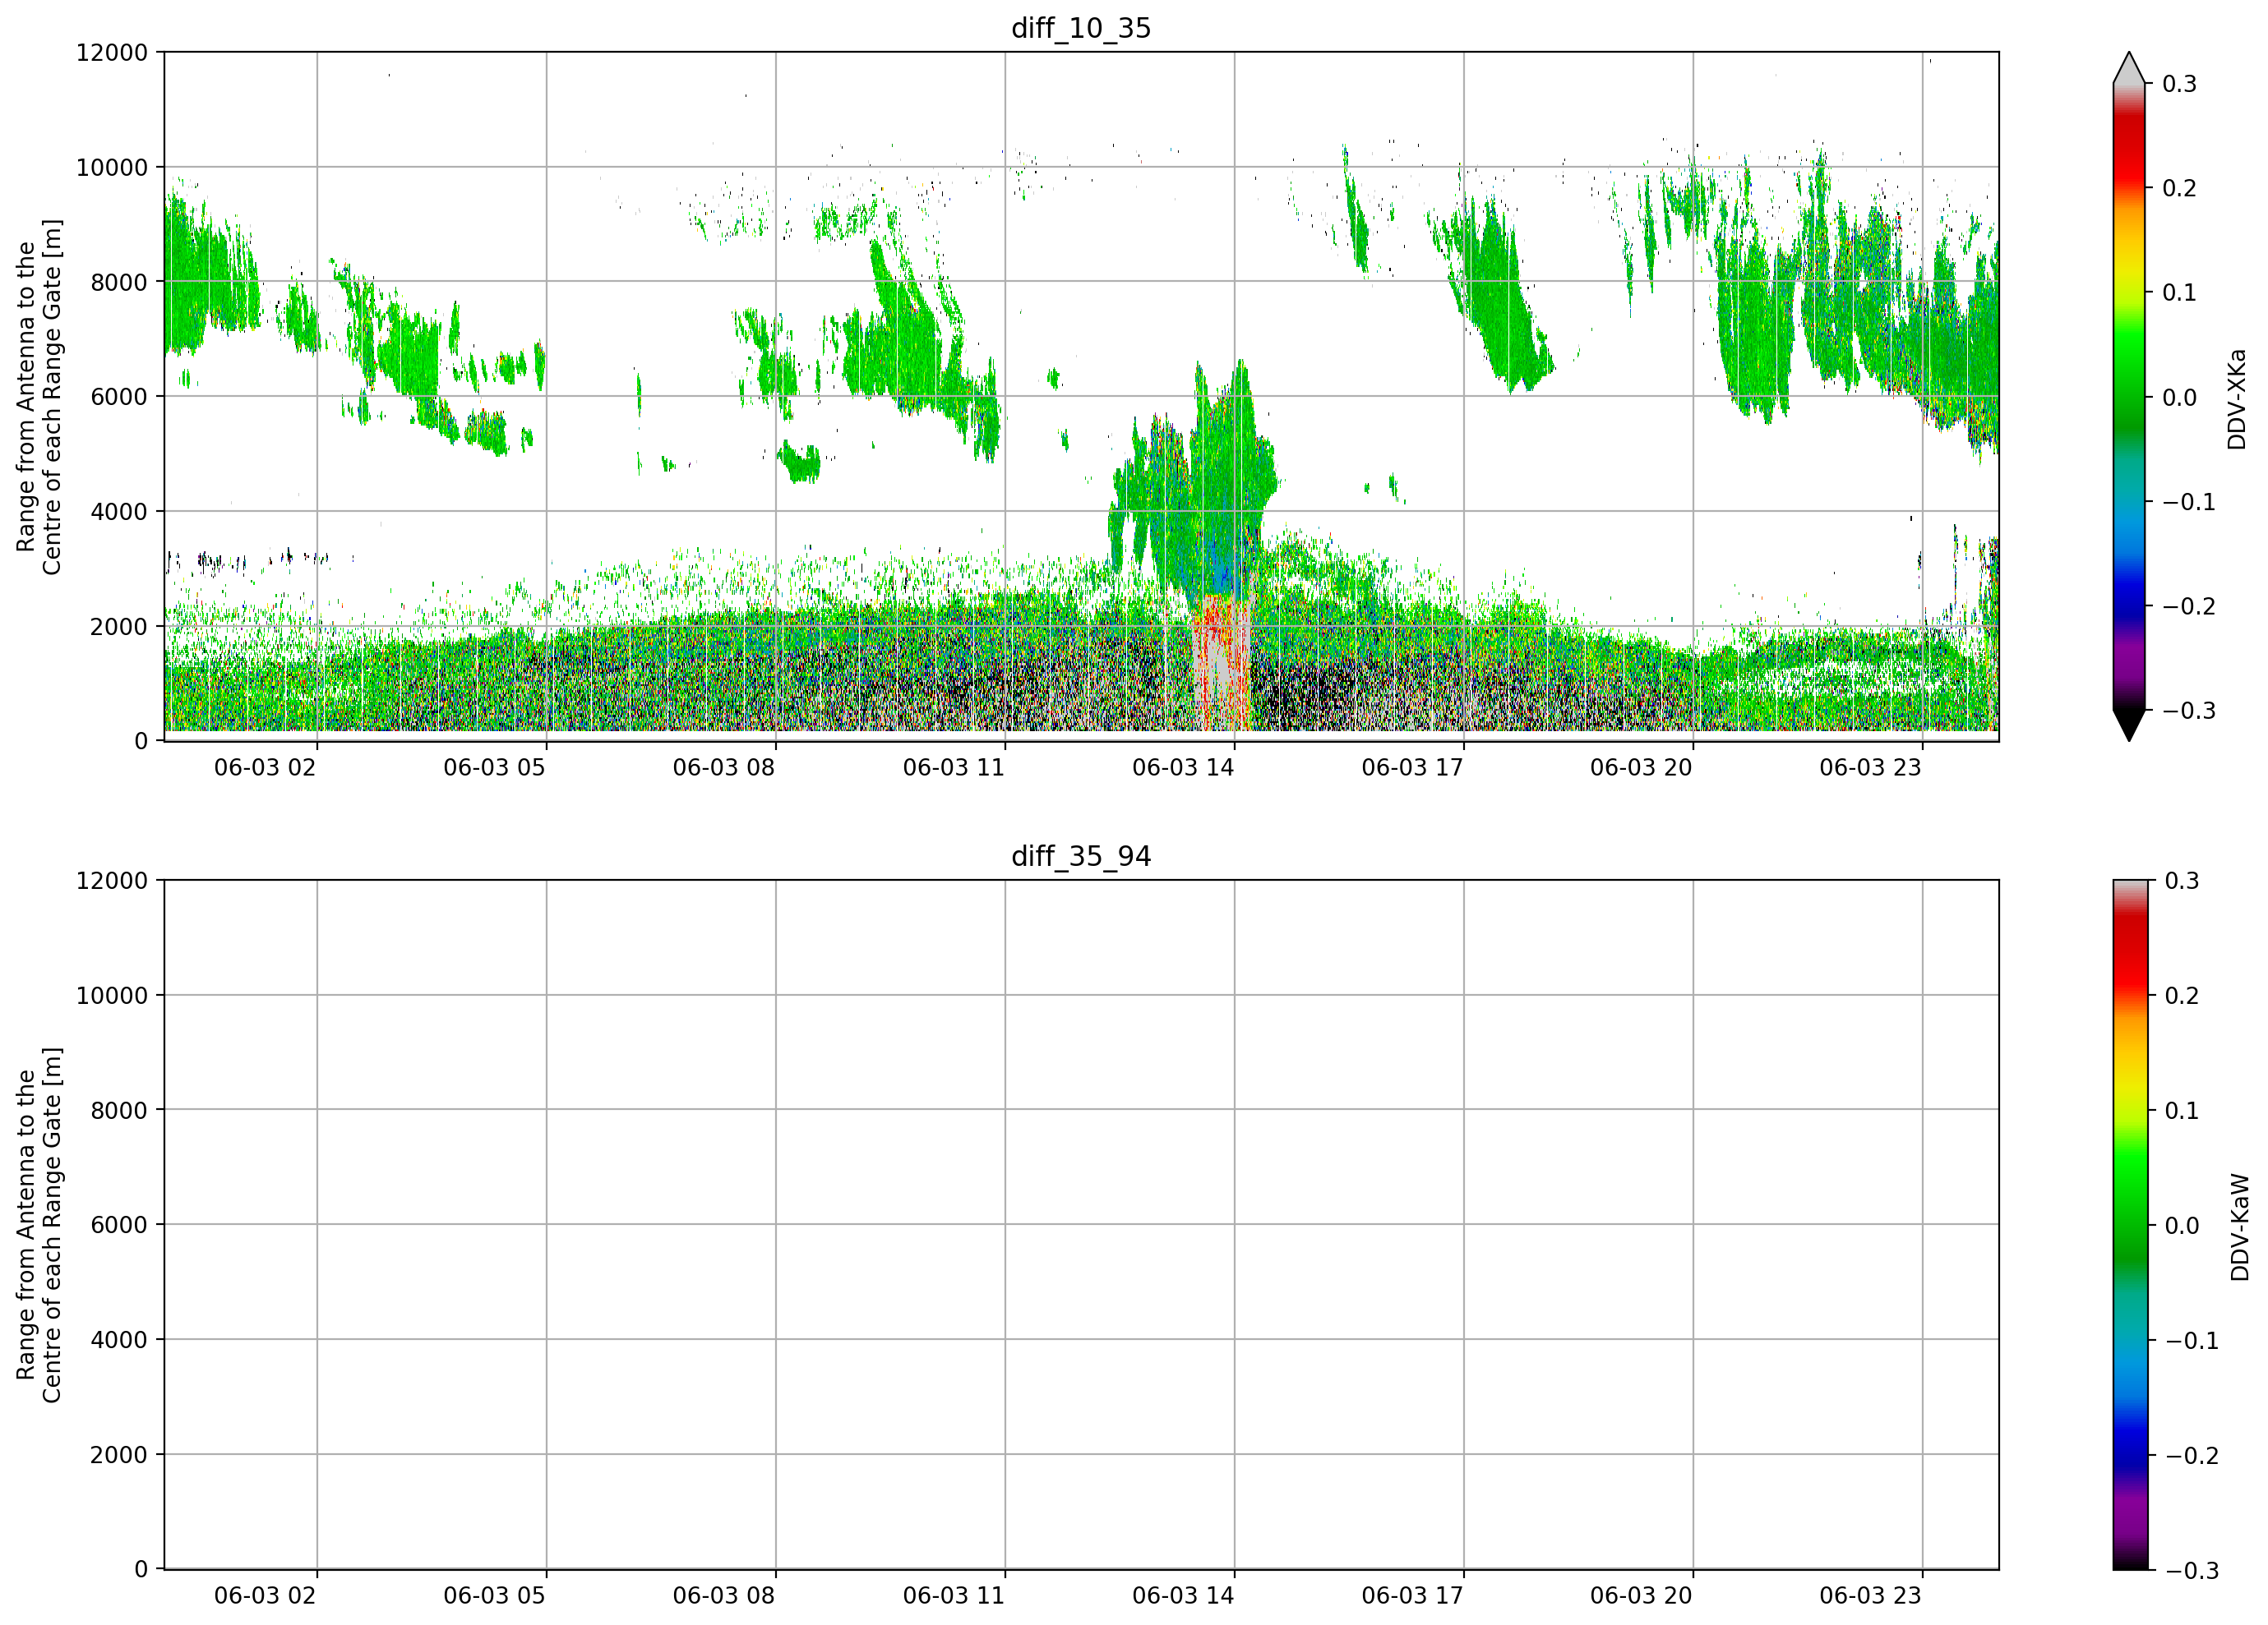This screenshot has height=1625, width=2268.
Task: Click "06-03 02" under the diff_35_94 plot
Action: point(265,1596)
